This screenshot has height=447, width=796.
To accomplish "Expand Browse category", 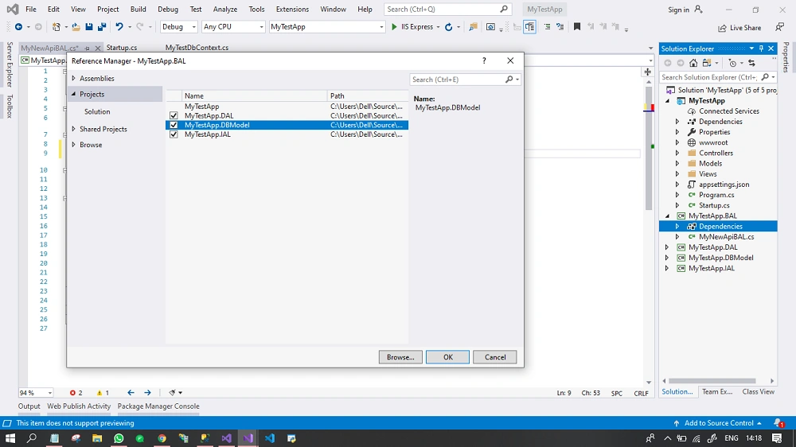I will (x=73, y=145).
